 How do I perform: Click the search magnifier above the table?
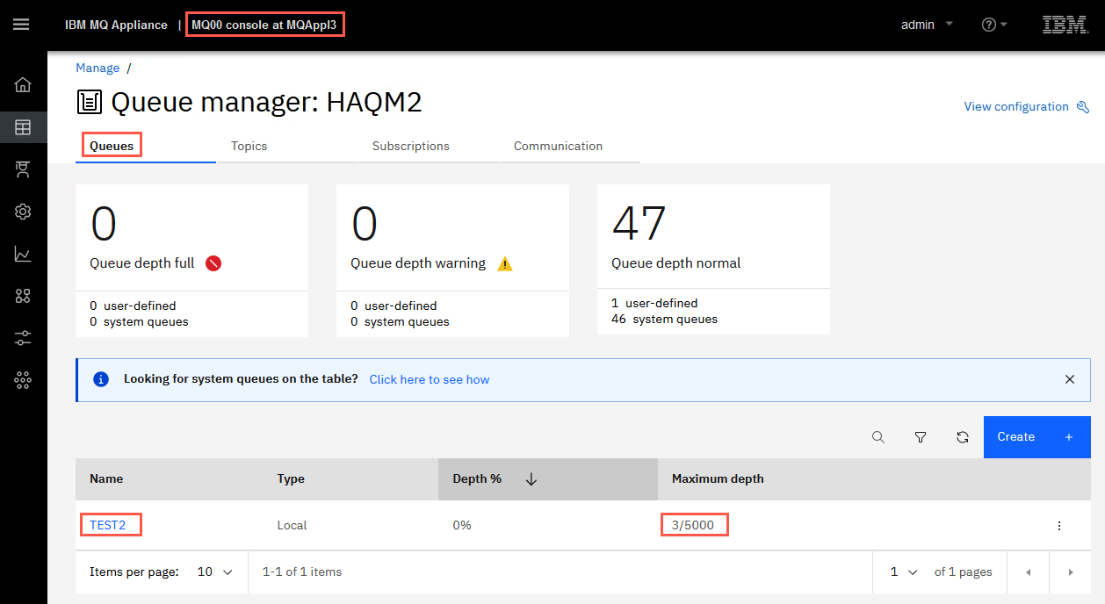tap(878, 437)
